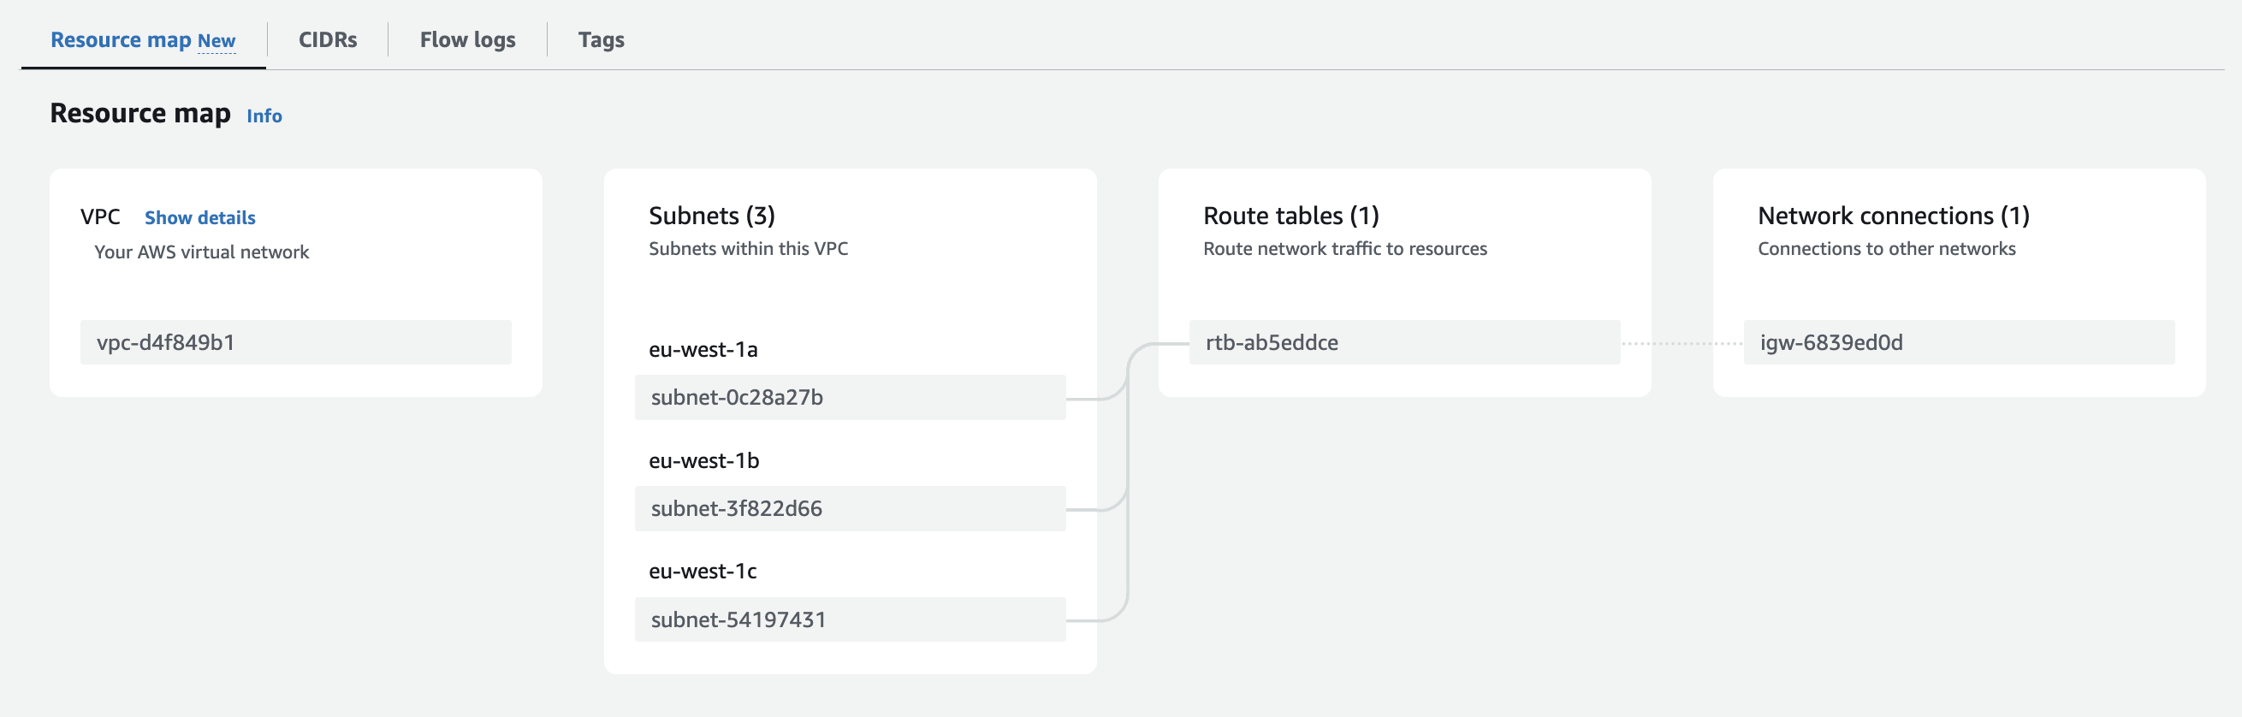This screenshot has width=2242, height=717.
Task: Click the Route tables (1) heading
Action: point(1290,216)
